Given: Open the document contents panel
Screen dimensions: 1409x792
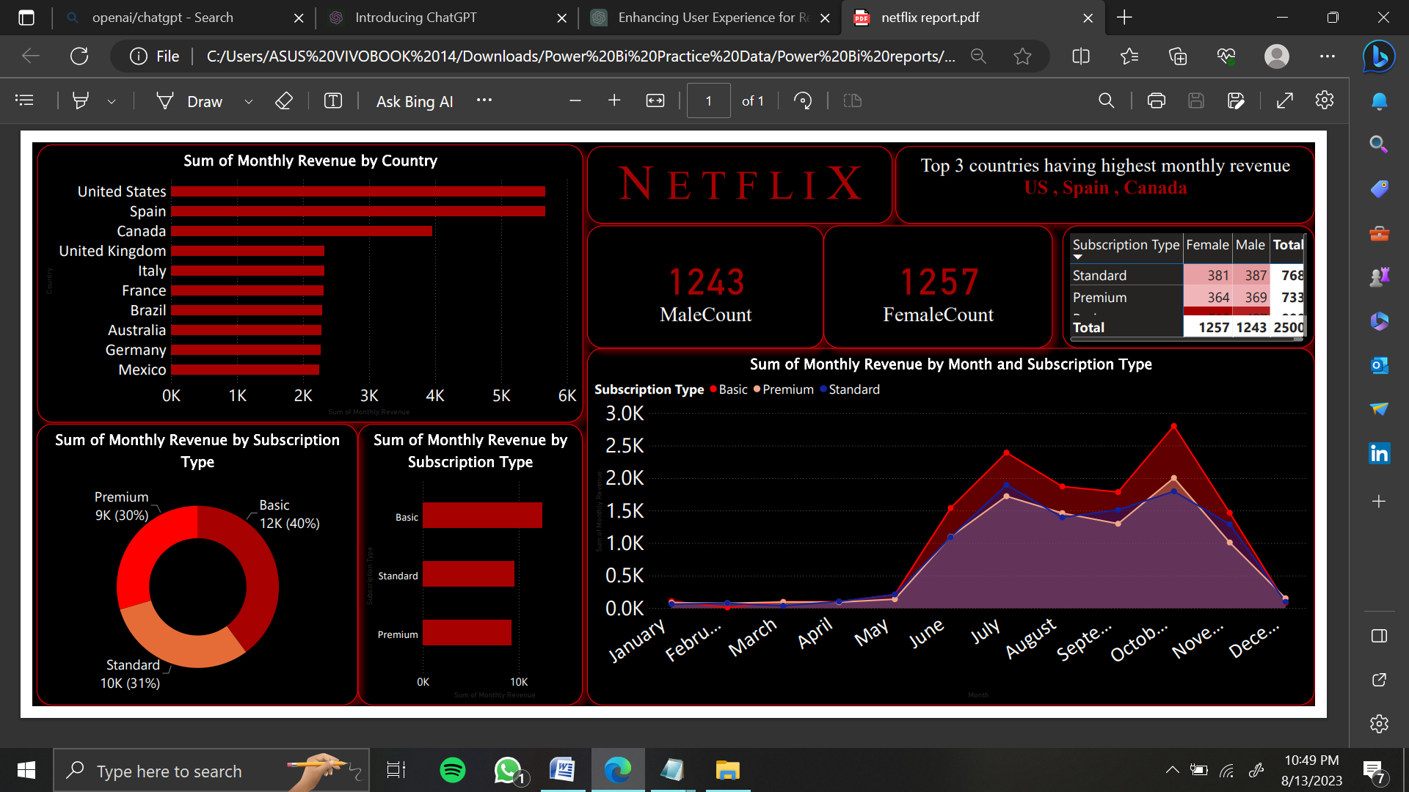Looking at the screenshot, I should click(24, 100).
